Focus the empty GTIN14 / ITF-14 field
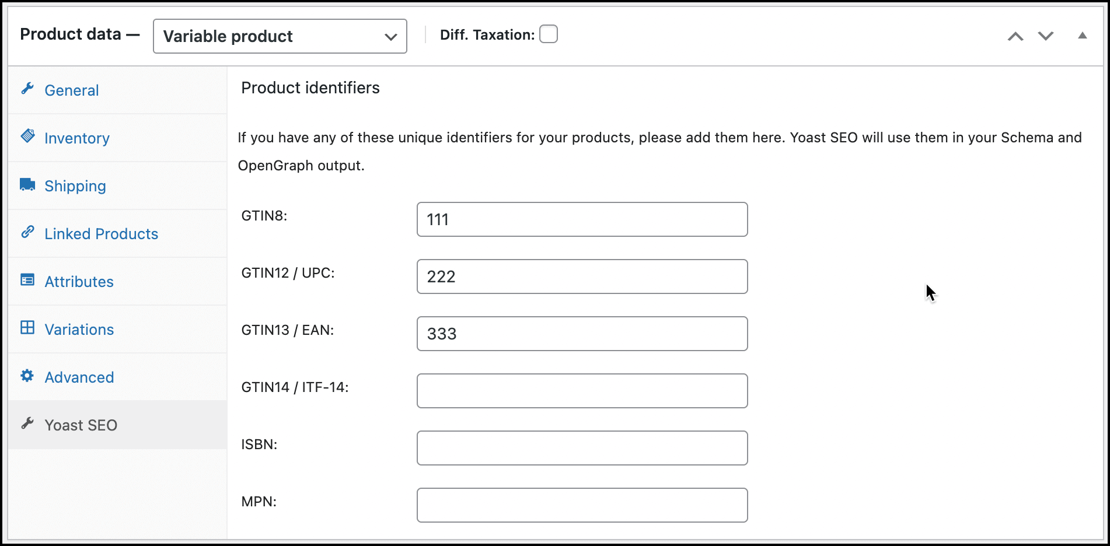Image resolution: width=1110 pixels, height=546 pixels. click(x=581, y=391)
